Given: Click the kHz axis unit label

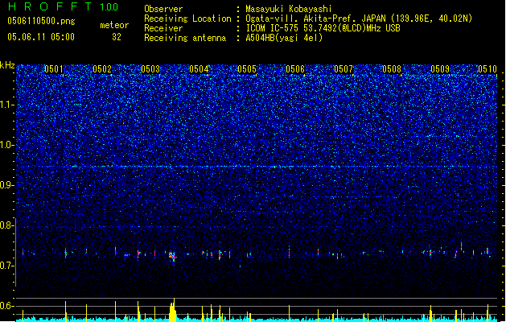Looking at the screenshot, I should click(7, 65).
